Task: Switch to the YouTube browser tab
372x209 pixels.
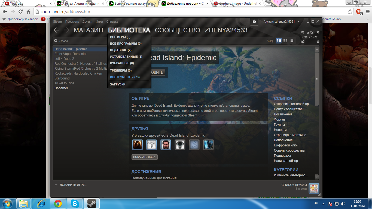Action: [x=28, y=4]
